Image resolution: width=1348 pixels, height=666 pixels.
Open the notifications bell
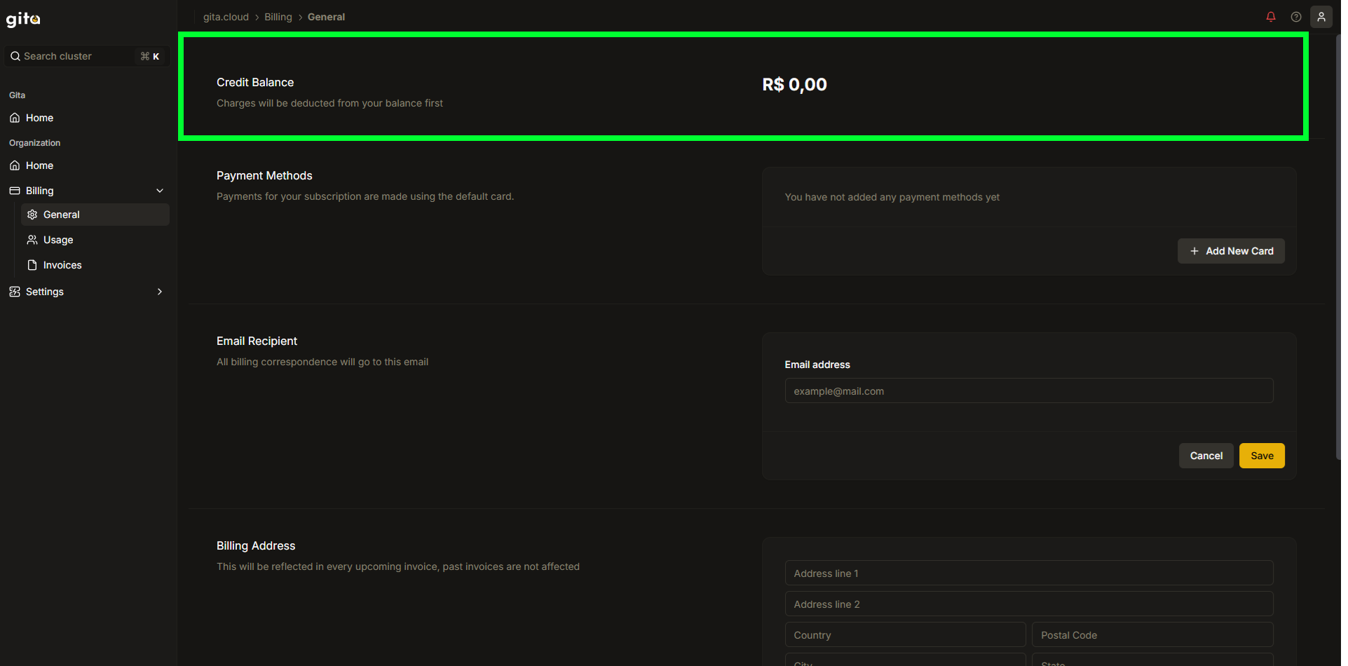click(1271, 17)
